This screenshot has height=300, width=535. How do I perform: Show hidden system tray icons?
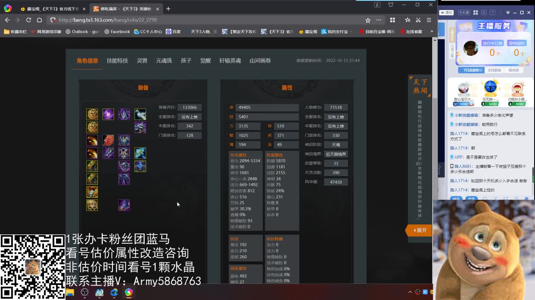(410, 292)
